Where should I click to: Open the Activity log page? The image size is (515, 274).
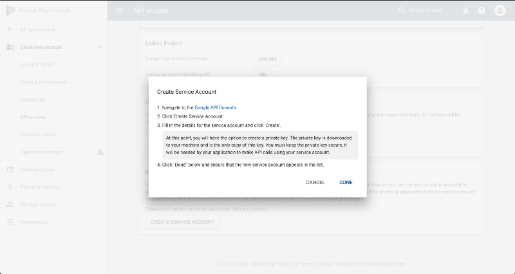(x=33, y=100)
